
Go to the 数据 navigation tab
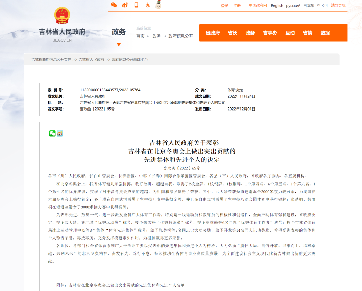(325, 33)
